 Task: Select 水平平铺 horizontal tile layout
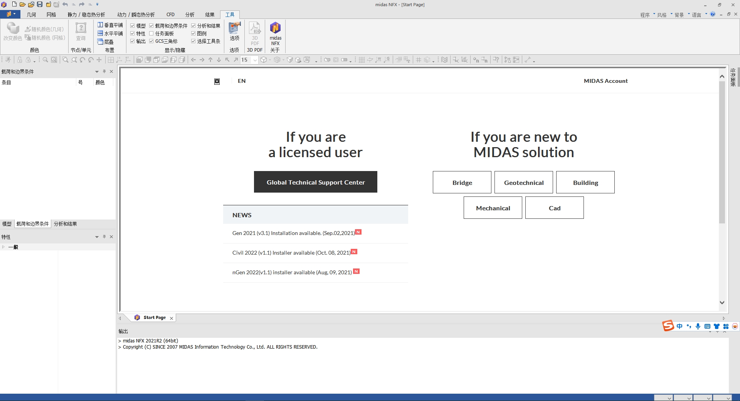tap(110, 34)
